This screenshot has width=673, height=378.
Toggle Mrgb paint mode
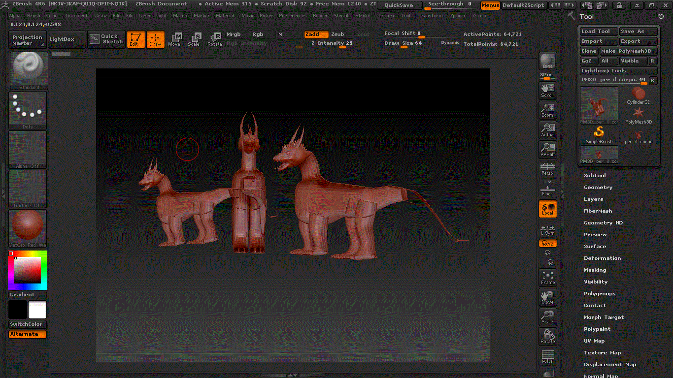[234, 34]
